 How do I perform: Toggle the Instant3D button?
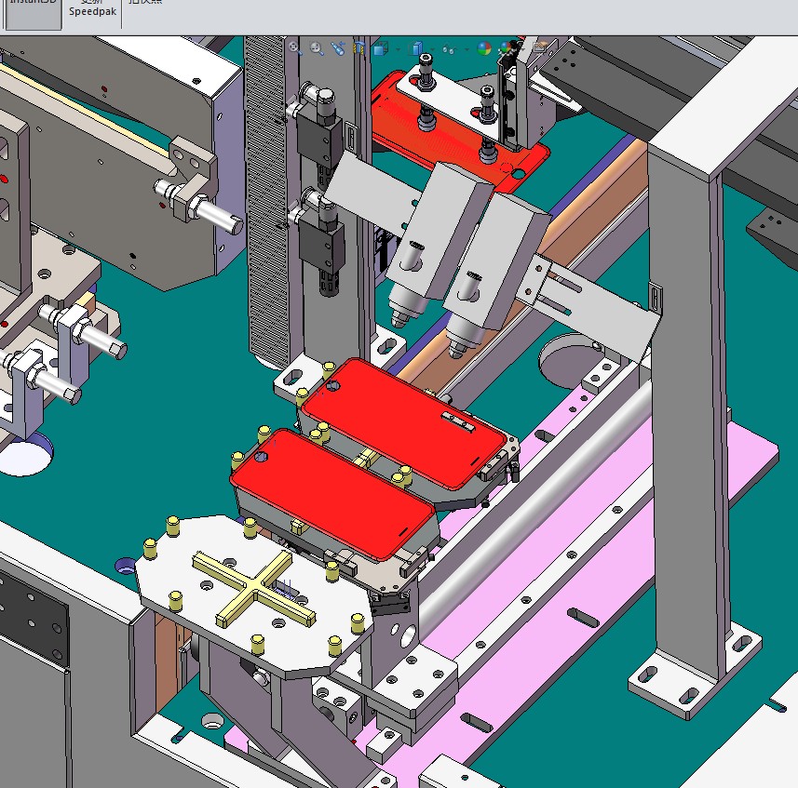point(34,13)
